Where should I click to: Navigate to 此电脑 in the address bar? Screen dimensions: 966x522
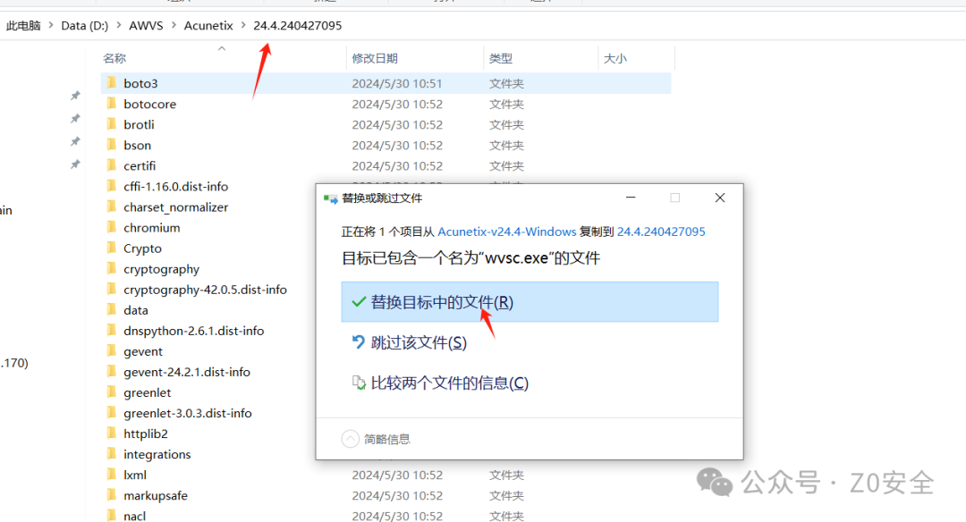(23, 25)
